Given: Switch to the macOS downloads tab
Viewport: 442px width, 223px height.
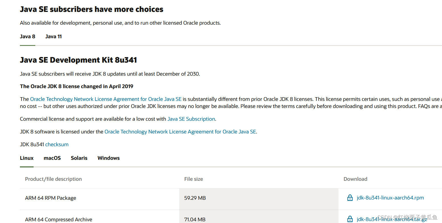Looking at the screenshot, I should (x=52, y=158).
